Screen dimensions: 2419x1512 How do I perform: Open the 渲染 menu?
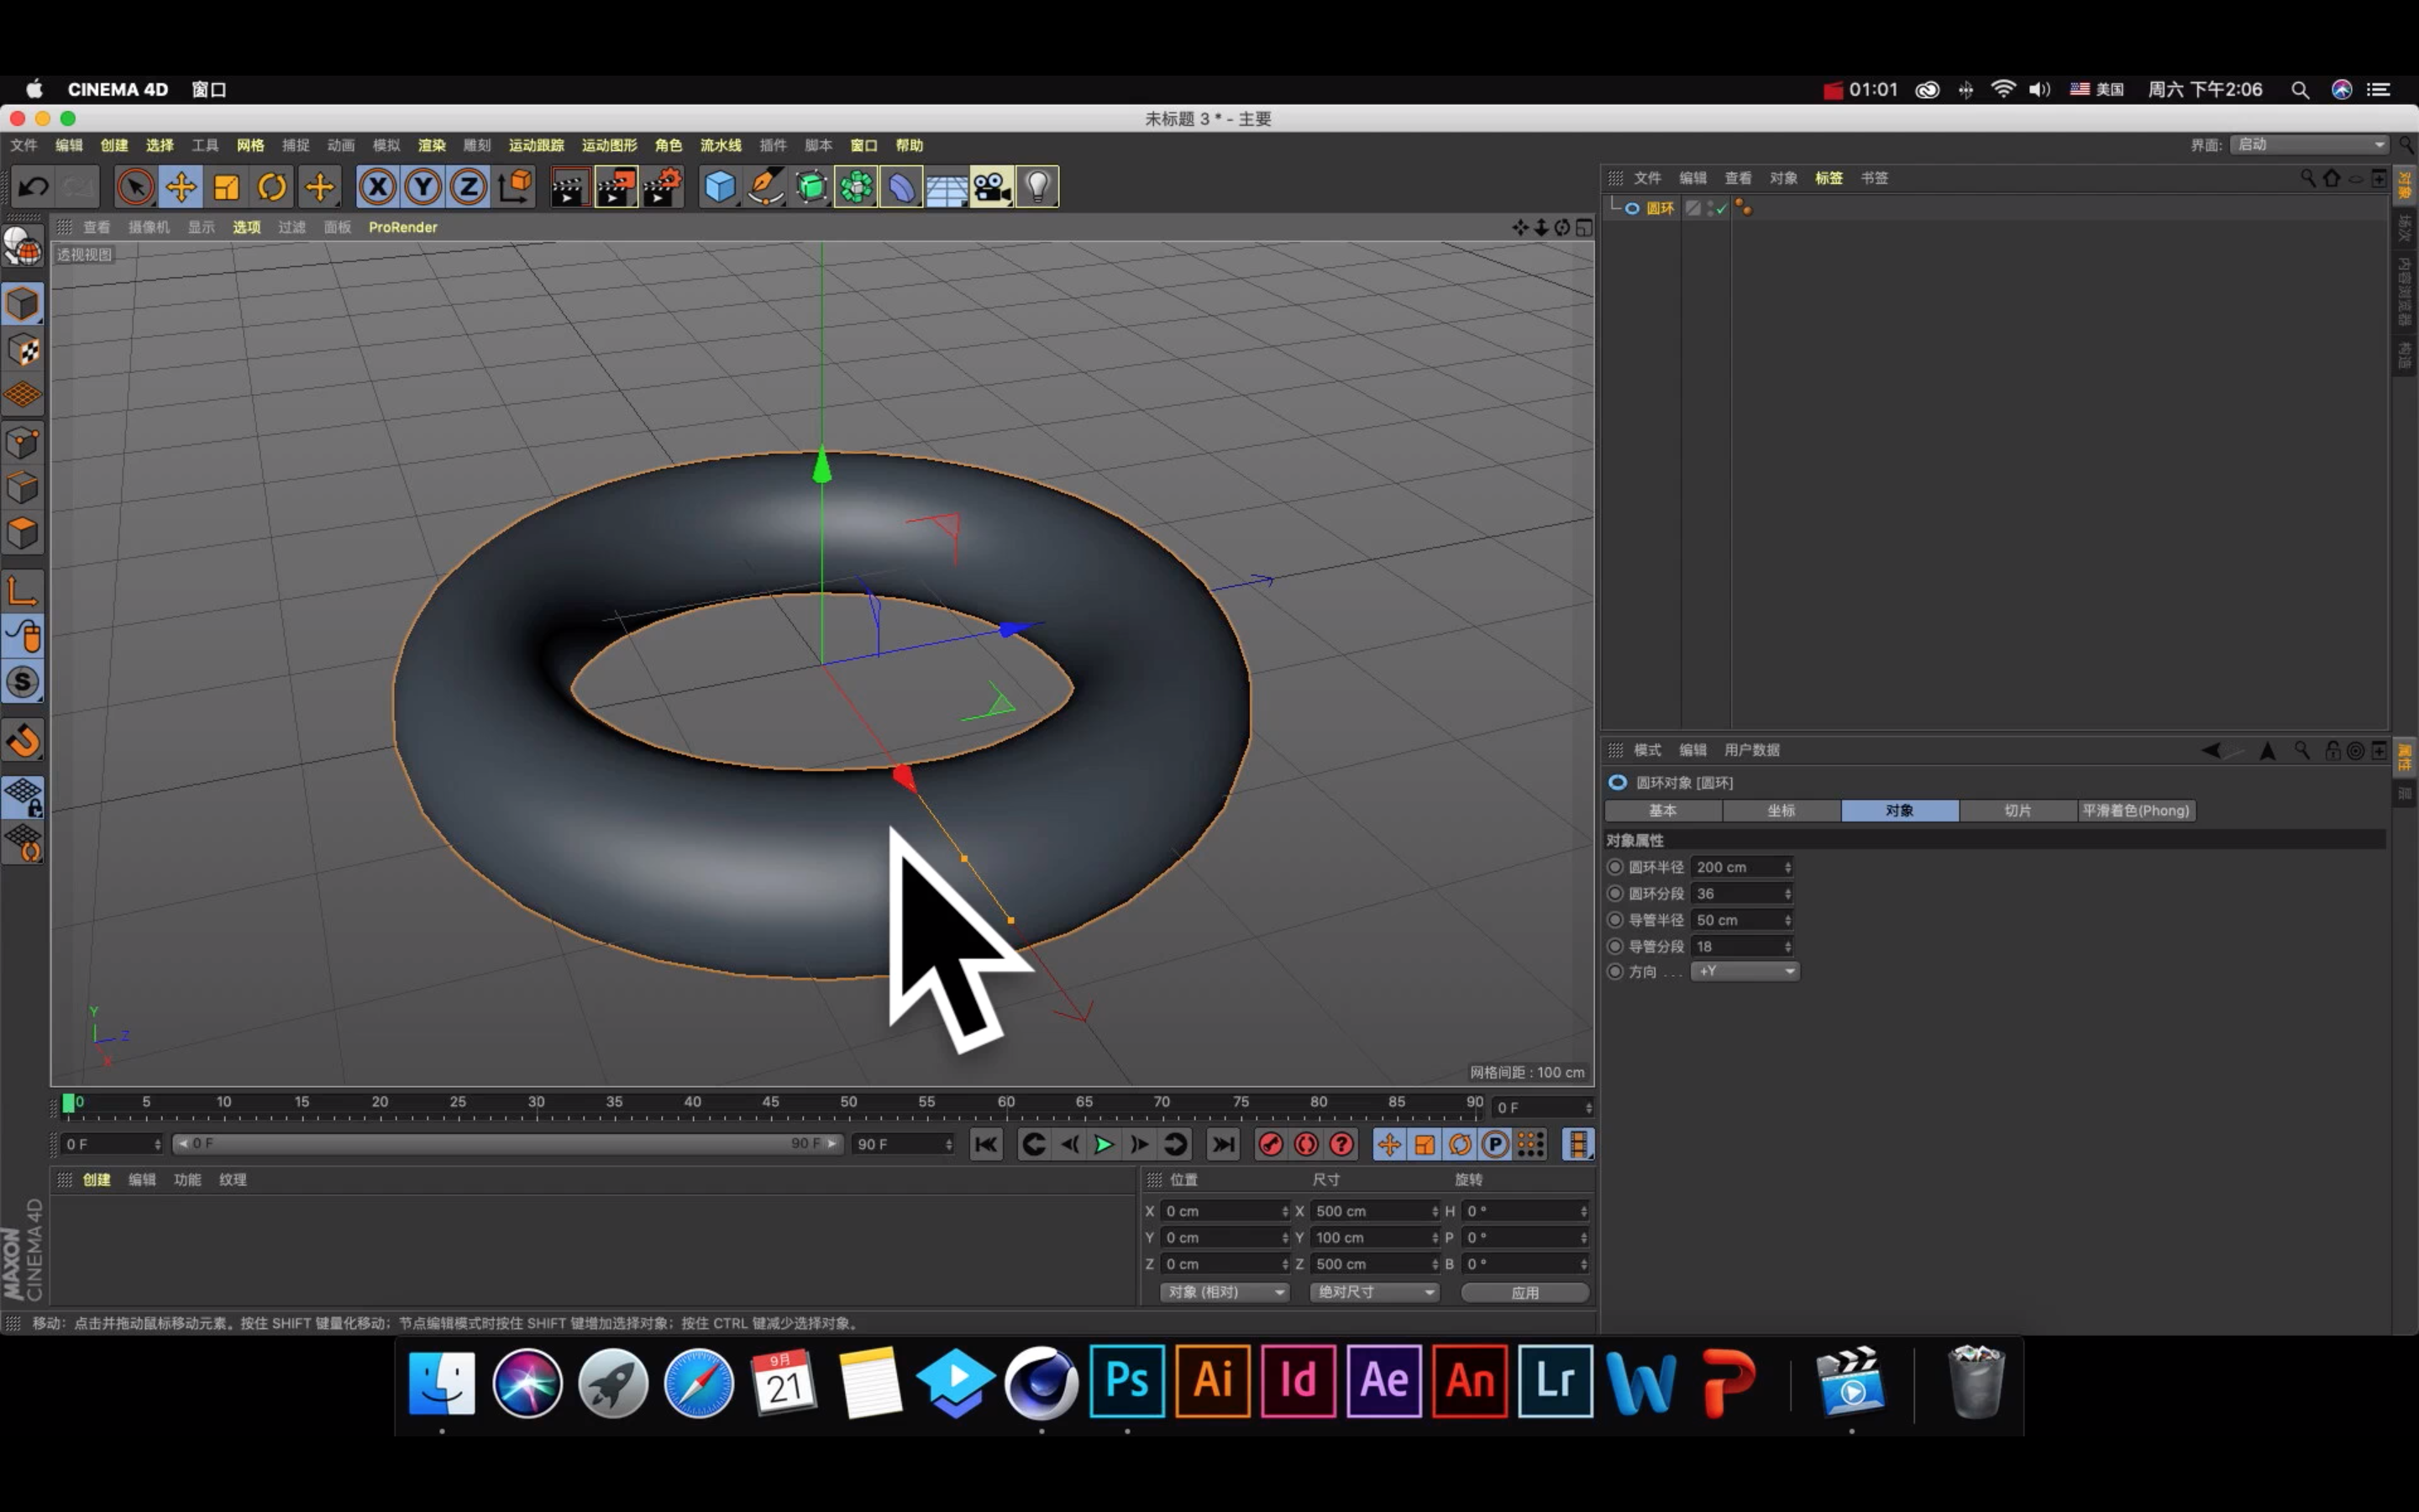click(x=431, y=145)
